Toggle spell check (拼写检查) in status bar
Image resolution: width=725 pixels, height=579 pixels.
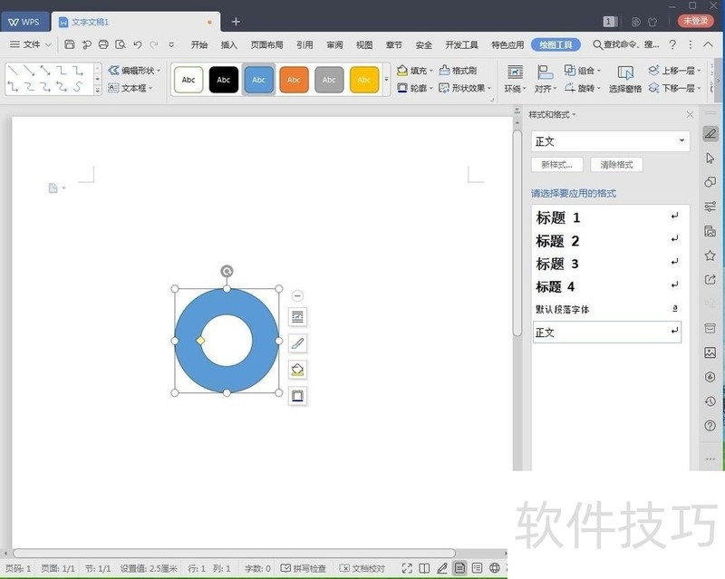[303, 569]
